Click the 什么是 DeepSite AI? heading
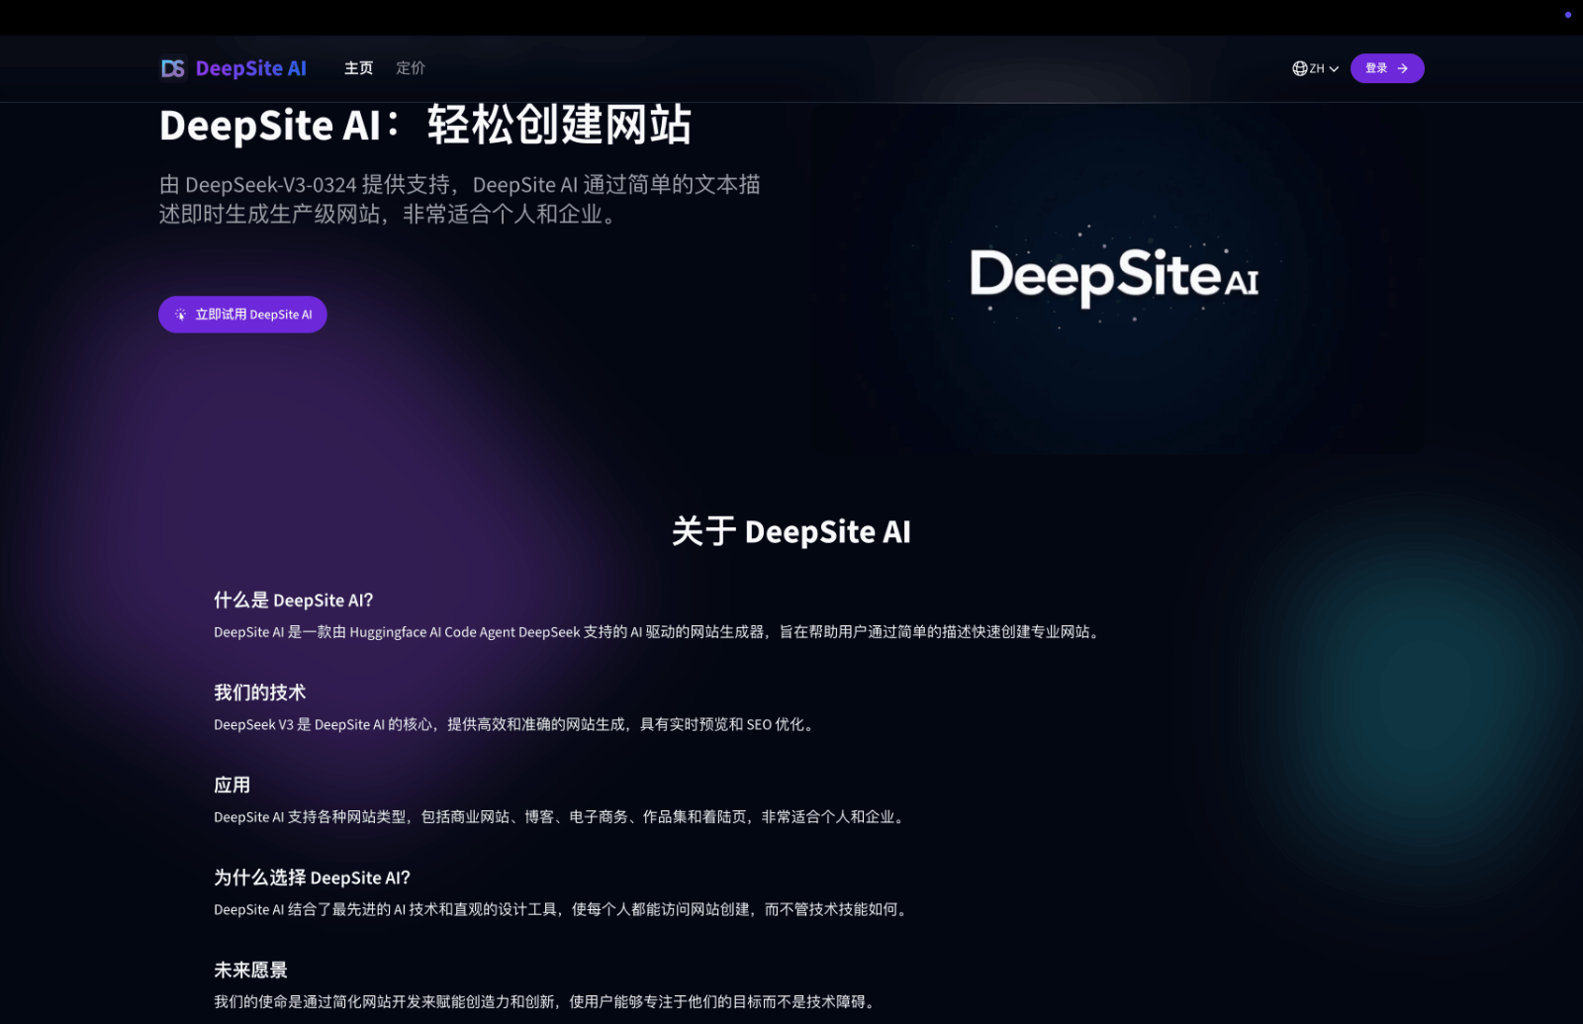Viewport: 1583px width, 1024px height. click(294, 600)
